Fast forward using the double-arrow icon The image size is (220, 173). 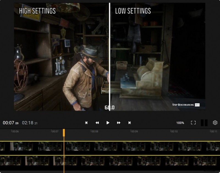119,122
